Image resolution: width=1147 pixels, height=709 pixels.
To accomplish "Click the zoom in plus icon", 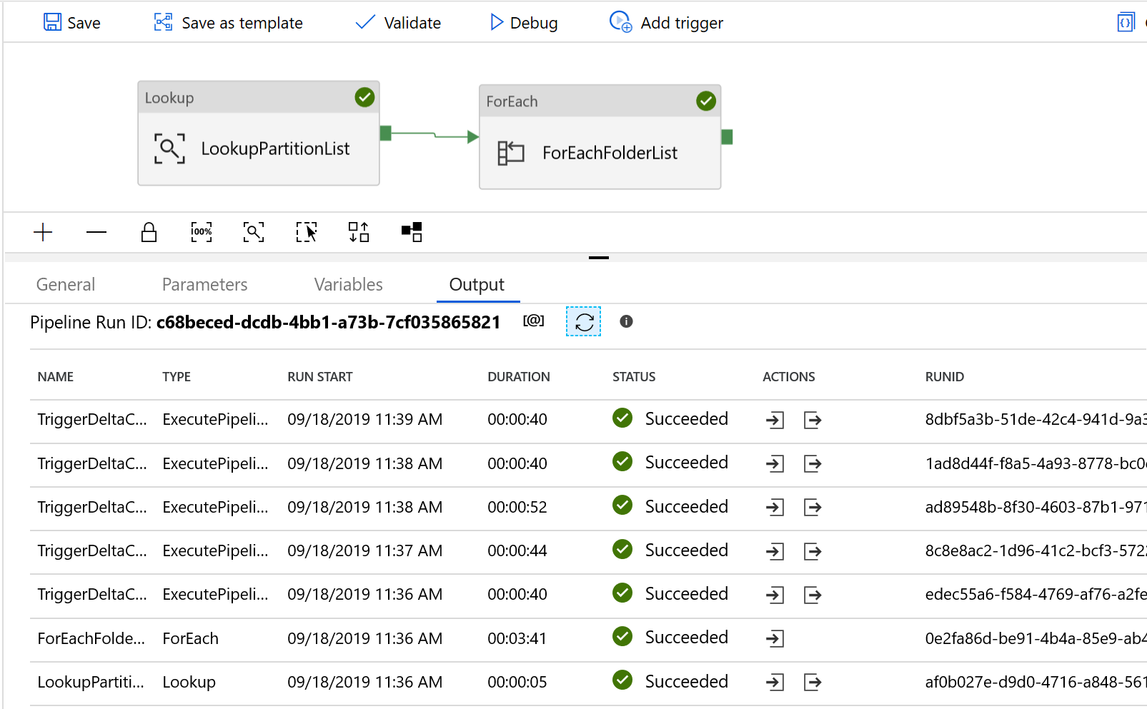I will coord(43,232).
